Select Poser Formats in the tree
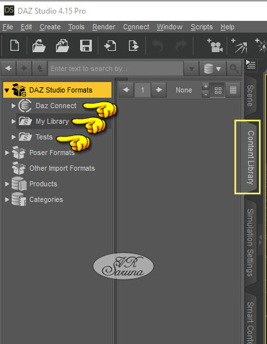The width and height of the screenshot is (267, 344). click(52, 152)
